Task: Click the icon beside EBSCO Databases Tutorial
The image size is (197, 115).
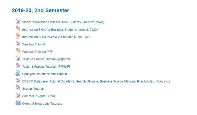Action: [x=18, y=81]
